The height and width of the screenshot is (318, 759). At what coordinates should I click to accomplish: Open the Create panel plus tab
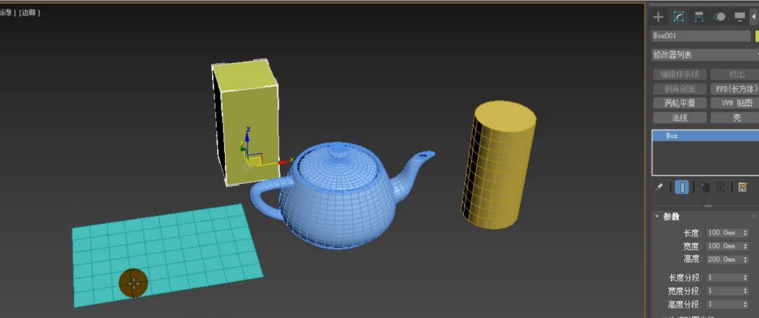tap(659, 17)
